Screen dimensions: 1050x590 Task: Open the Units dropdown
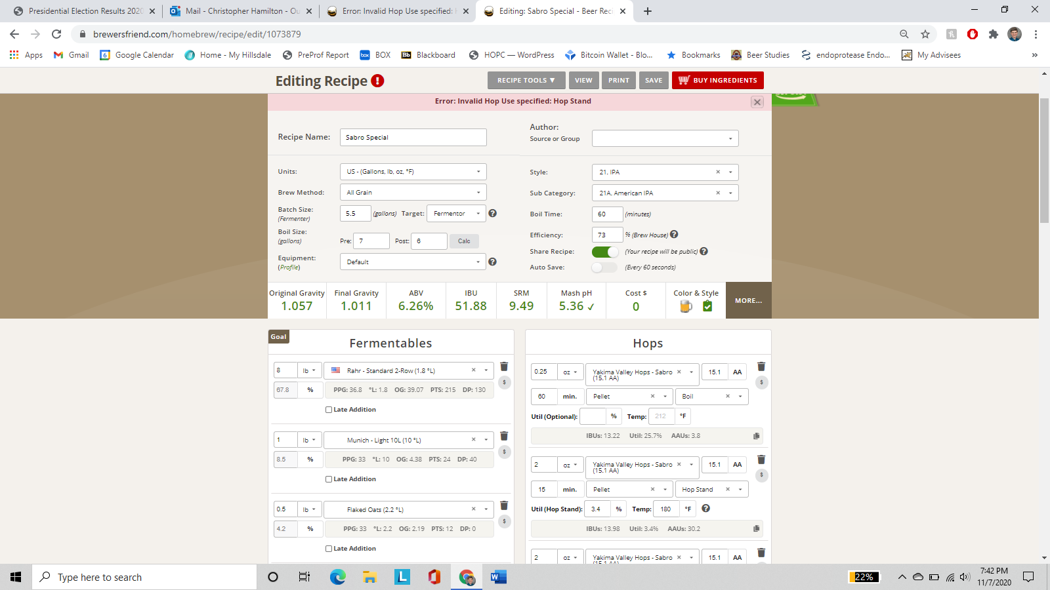(x=413, y=172)
